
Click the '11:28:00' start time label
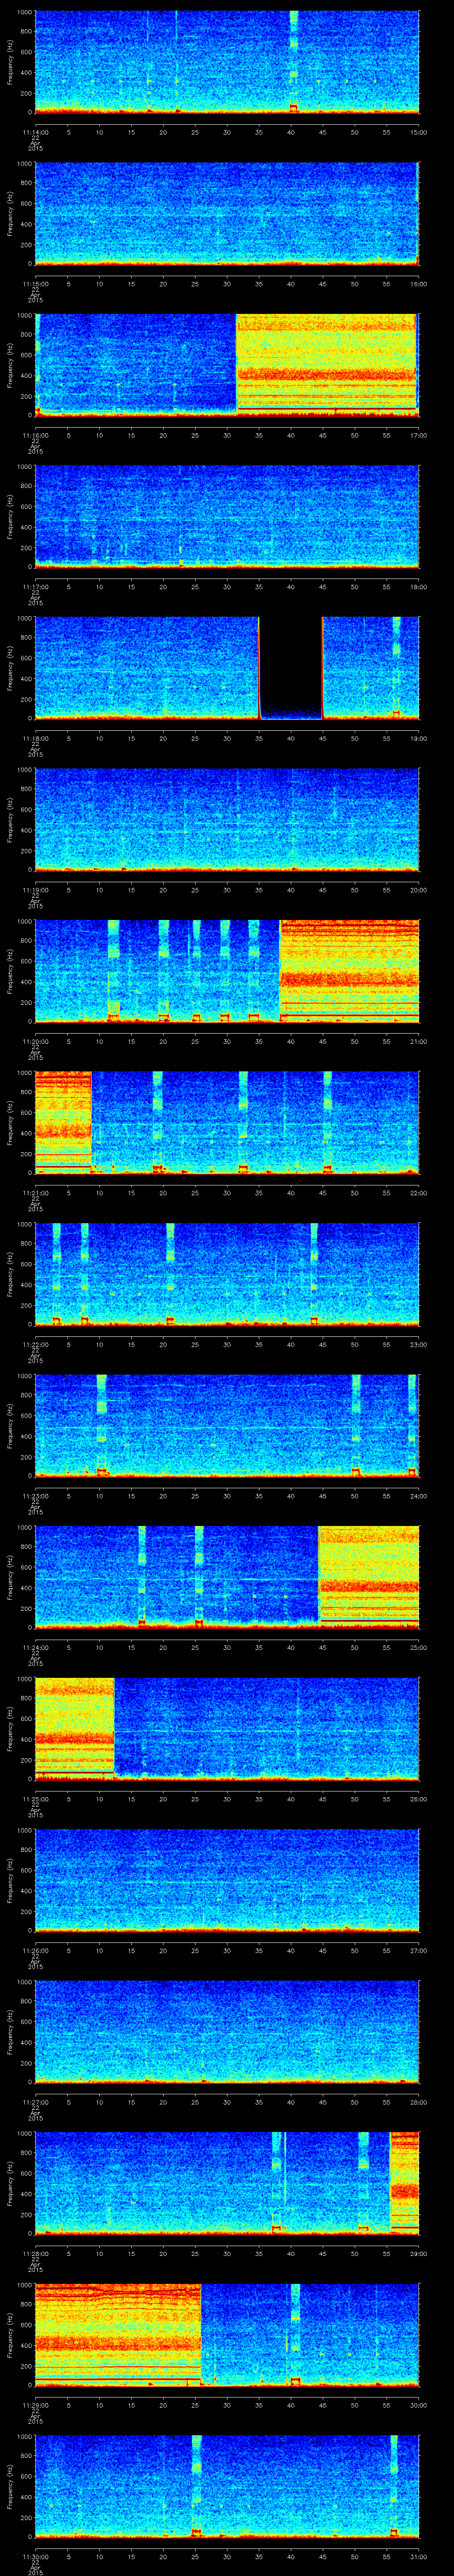coord(35,2254)
